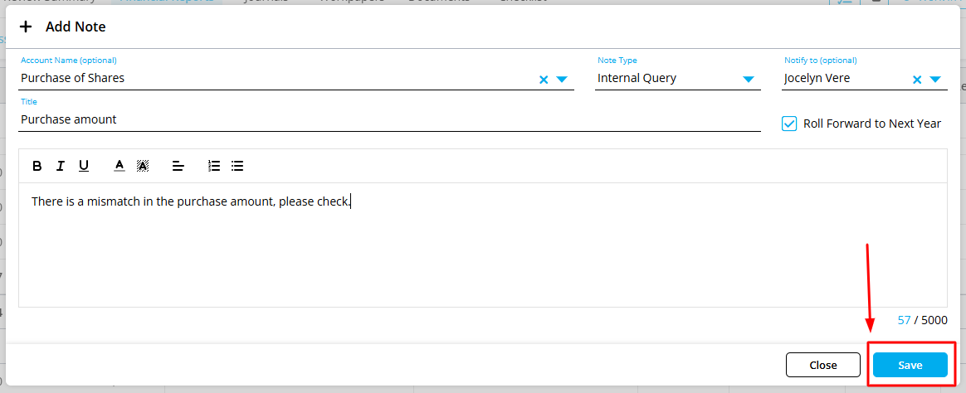Expand the Notify to dropdown list

click(x=935, y=80)
